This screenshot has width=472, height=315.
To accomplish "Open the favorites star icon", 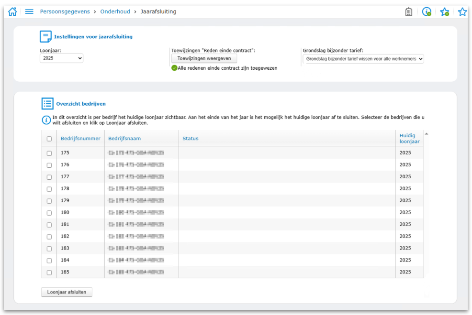I will coord(462,12).
